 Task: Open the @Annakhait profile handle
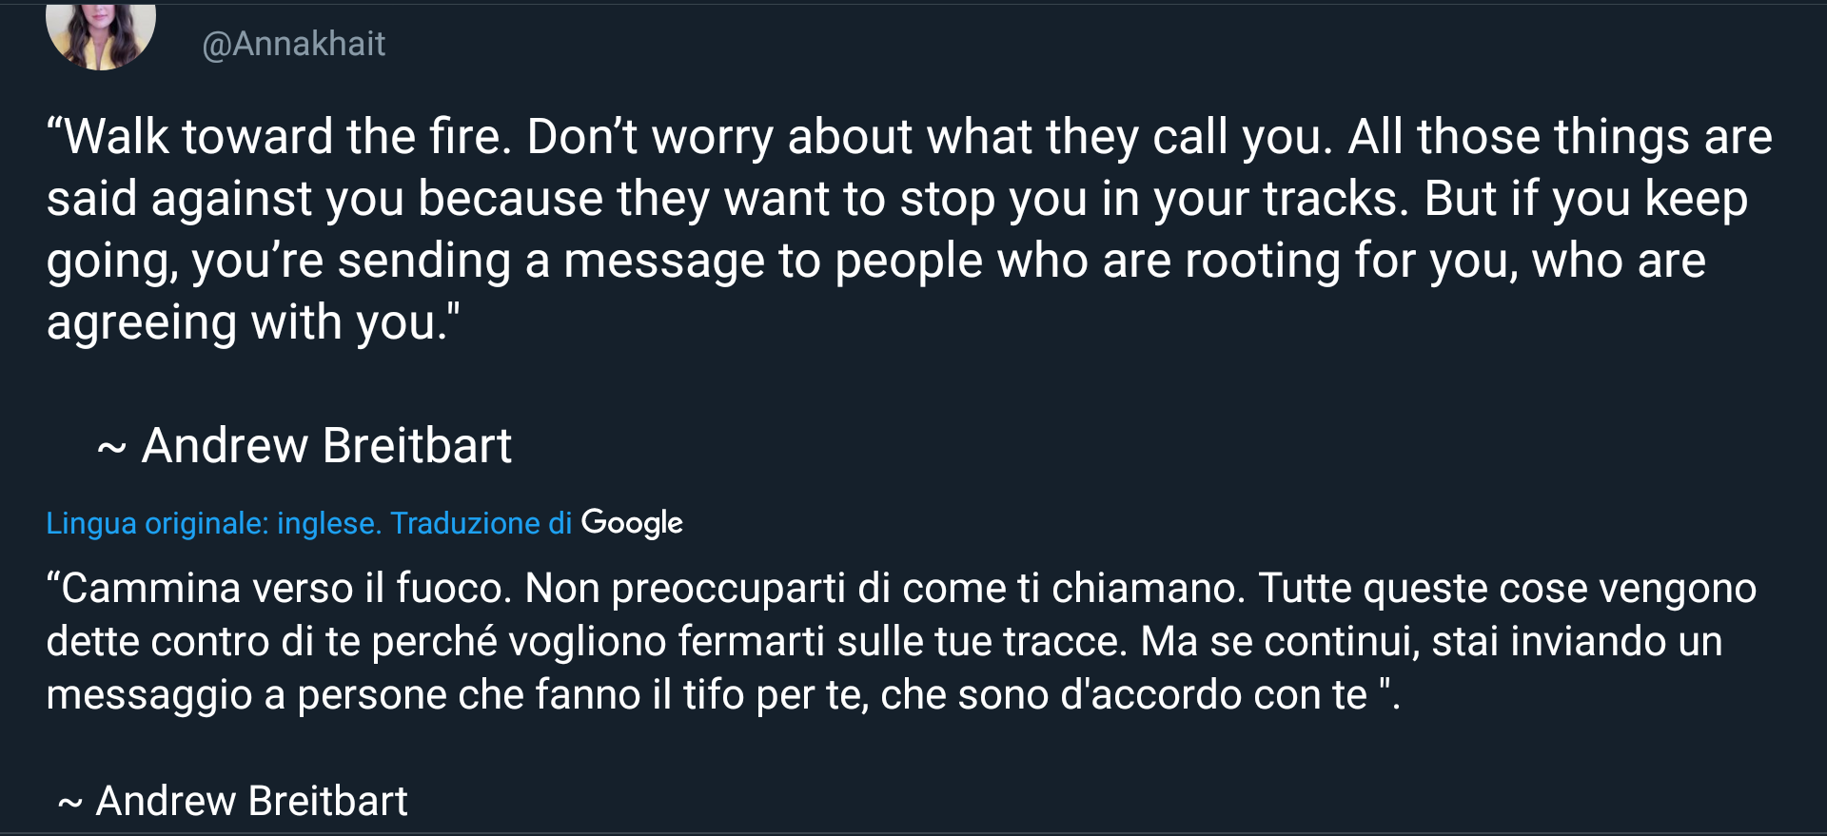(x=293, y=44)
